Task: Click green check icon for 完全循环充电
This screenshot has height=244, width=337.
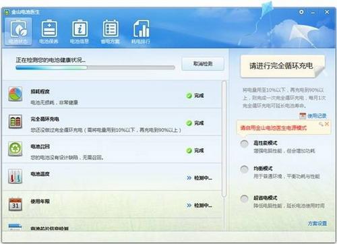Action: tap(189, 123)
